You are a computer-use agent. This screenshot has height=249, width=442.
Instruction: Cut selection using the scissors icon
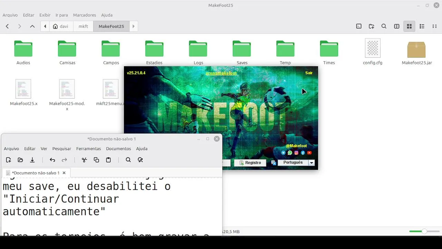point(84,160)
